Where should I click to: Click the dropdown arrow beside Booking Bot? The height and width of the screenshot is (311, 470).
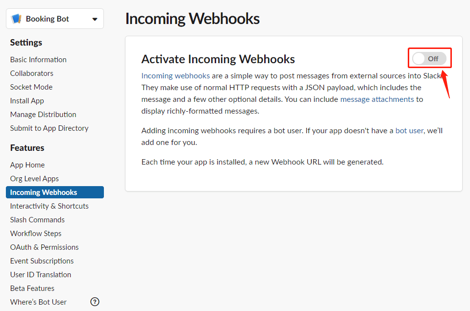click(x=95, y=20)
